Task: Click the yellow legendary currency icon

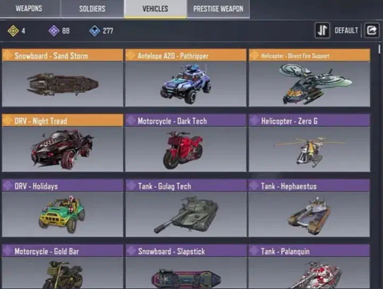Action: pos(13,31)
